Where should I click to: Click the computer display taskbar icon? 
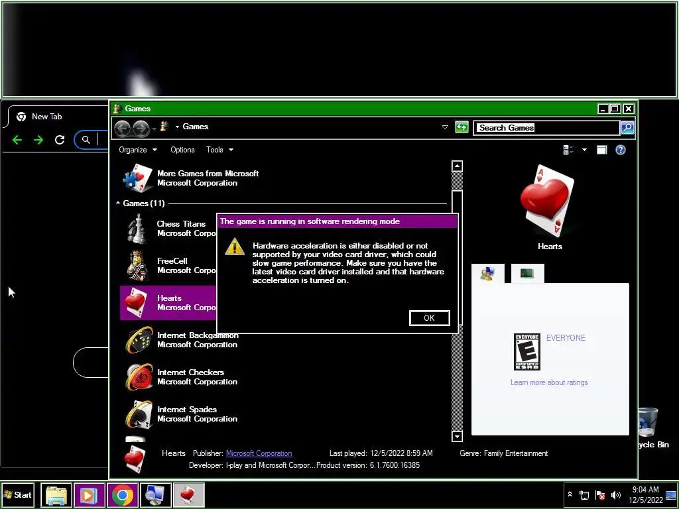click(x=155, y=495)
